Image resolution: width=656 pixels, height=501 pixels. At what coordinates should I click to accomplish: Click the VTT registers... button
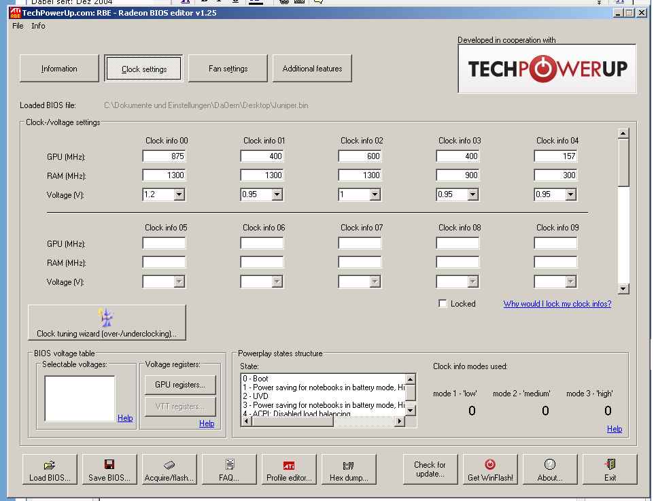[180, 407]
